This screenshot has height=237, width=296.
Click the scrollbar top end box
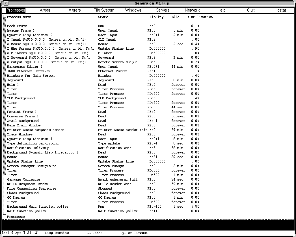(5, 16)
